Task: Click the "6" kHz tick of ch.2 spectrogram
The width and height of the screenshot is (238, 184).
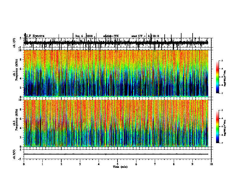Action: [x=21, y=119]
